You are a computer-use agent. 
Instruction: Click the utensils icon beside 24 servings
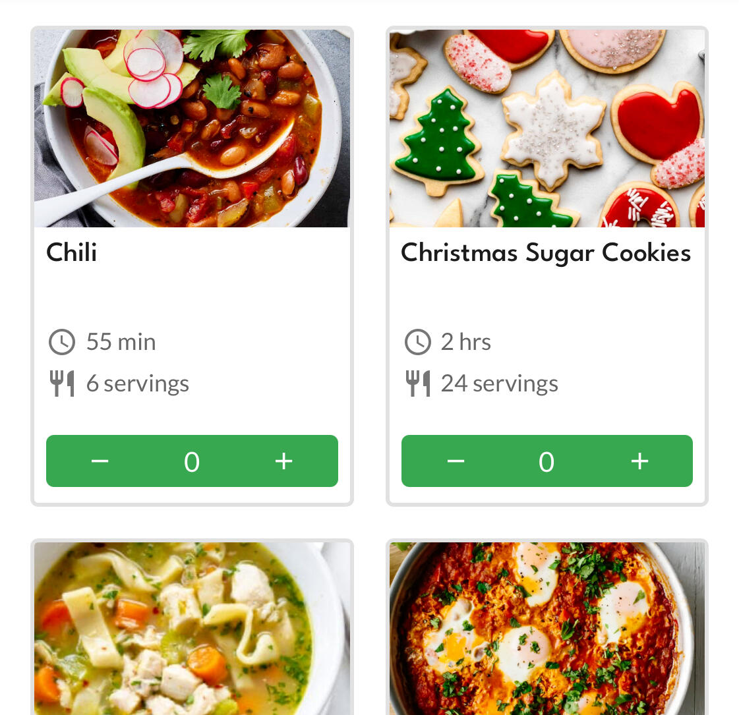pos(417,384)
